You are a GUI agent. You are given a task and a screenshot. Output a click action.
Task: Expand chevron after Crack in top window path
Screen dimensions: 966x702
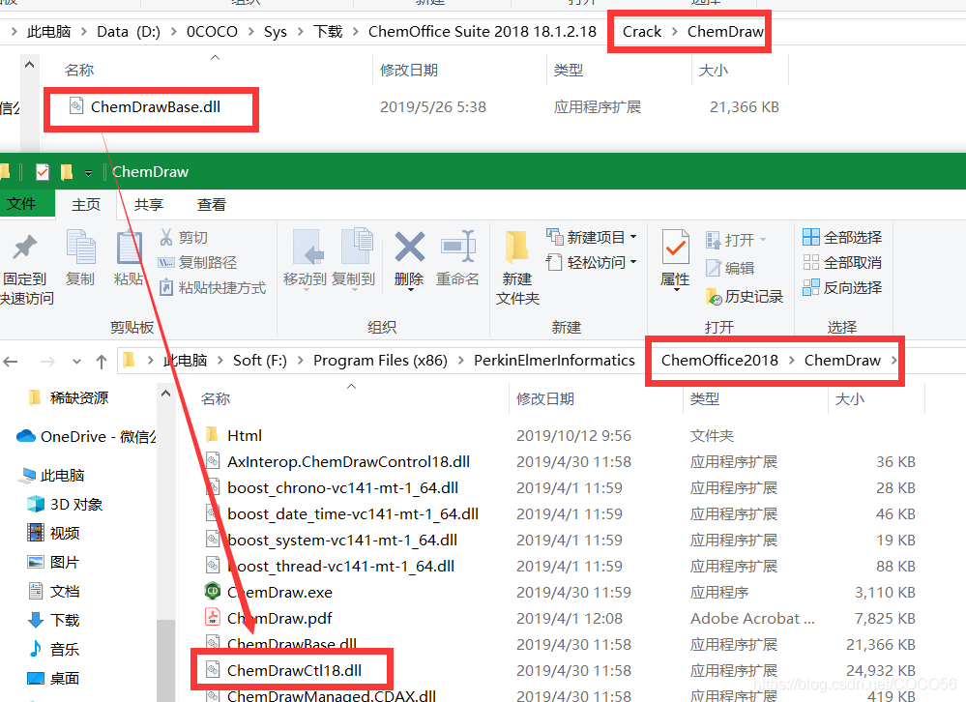675,31
